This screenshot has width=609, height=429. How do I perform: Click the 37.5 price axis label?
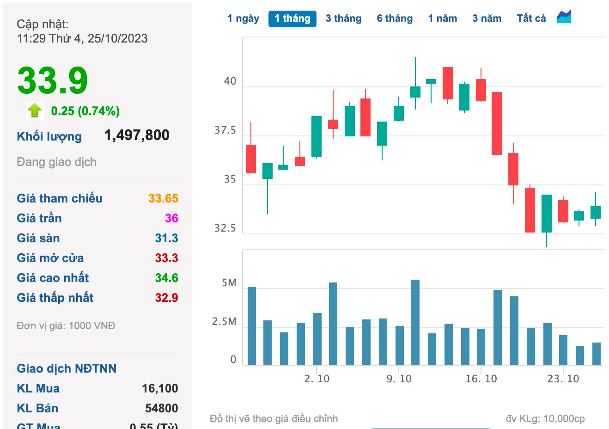[x=225, y=130]
